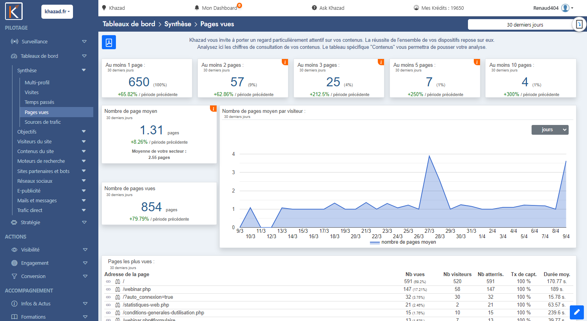Download the PDF report with the blue icon

109,42
